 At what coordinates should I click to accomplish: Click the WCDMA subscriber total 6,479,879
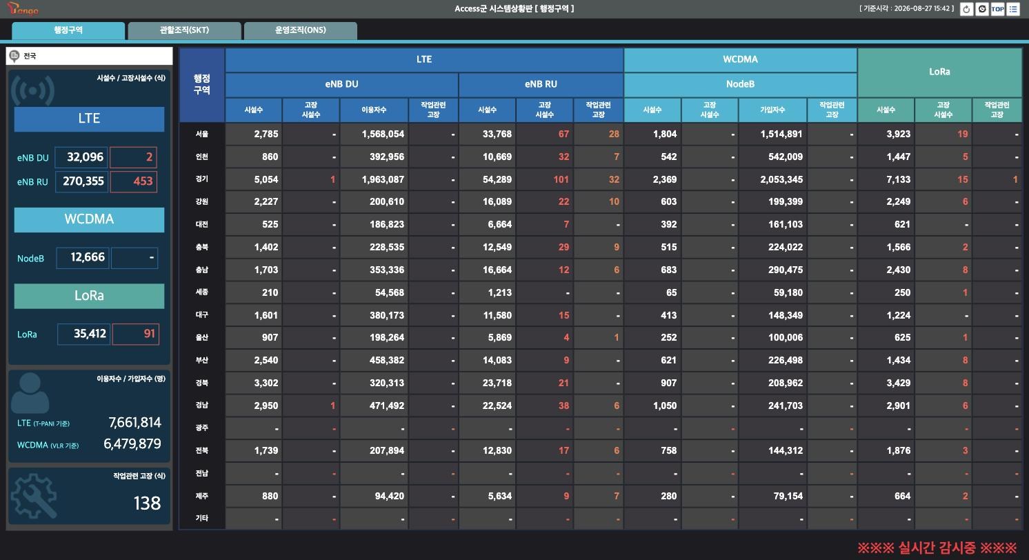click(x=132, y=444)
